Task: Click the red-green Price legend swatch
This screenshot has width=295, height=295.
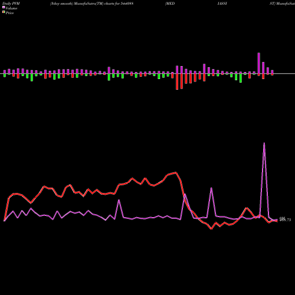Action: (4, 12)
